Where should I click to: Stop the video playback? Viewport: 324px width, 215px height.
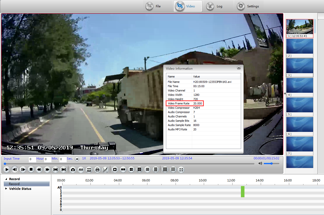pos(31,170)
